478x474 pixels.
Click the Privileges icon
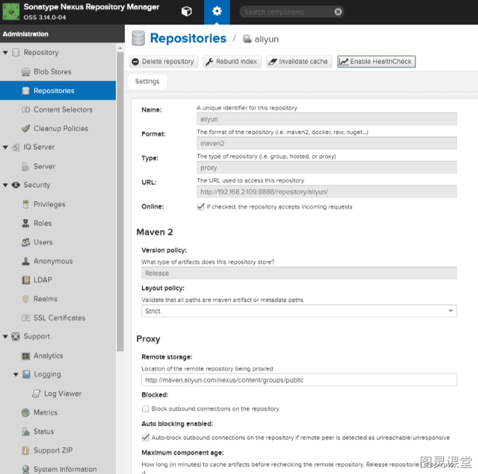point(26,204)
